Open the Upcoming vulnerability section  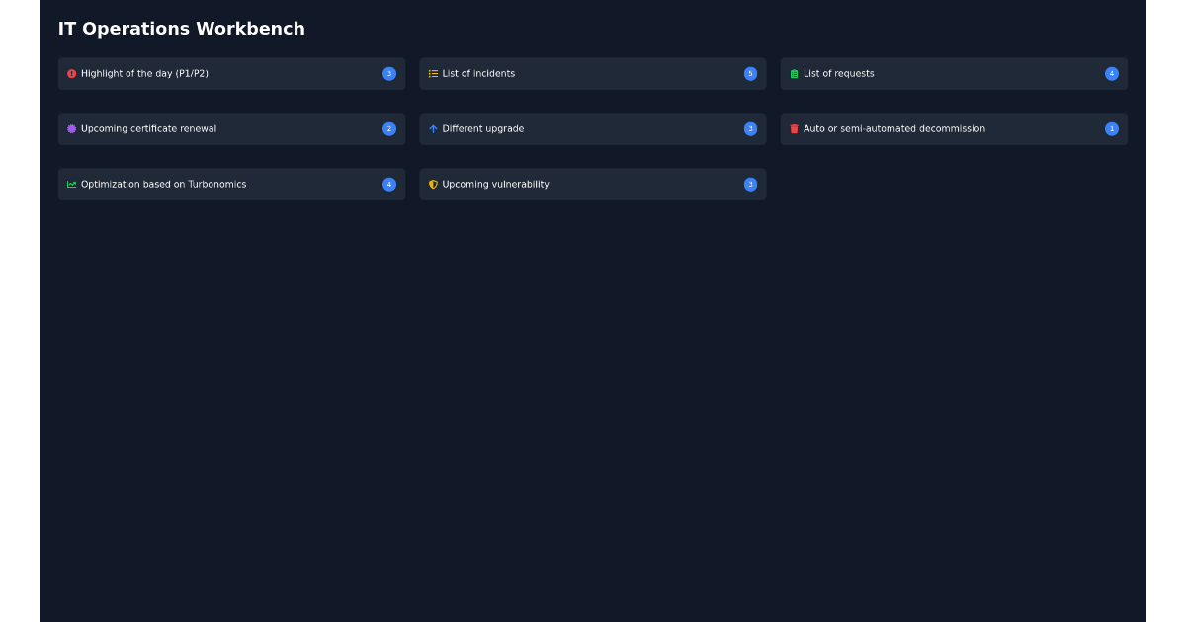(x=593, y=184)
